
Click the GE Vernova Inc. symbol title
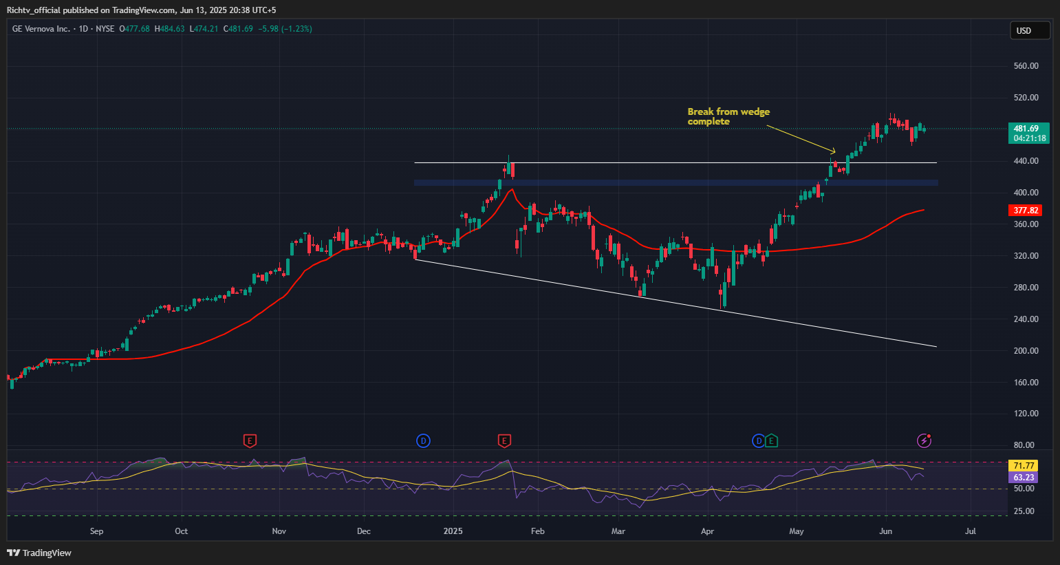coord(41,29)
